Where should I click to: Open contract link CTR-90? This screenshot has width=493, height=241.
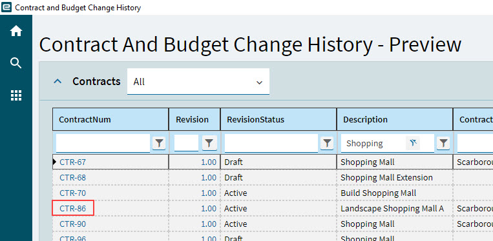72,224
